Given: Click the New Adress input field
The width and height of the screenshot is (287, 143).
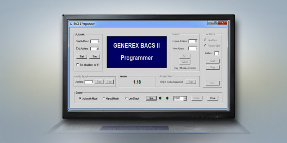Looking at the screenshot, I should (193, 48).
